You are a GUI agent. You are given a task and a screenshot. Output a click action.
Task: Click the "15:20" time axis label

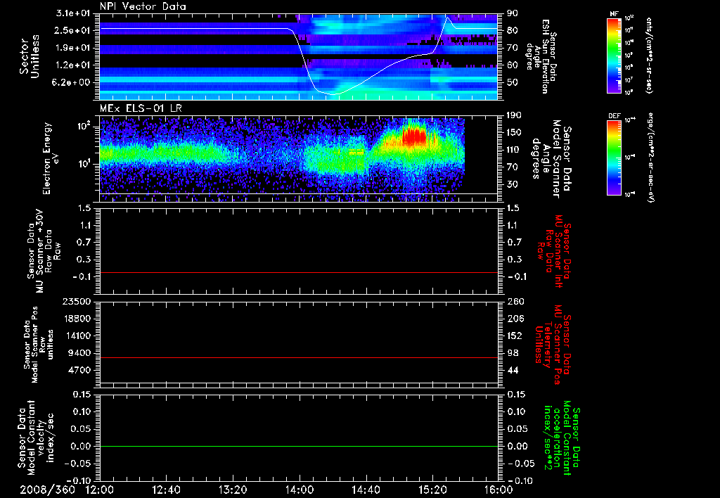432,490
